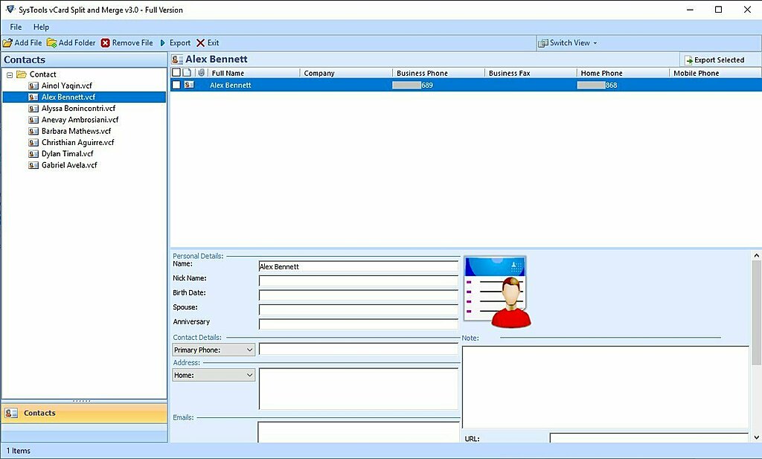762x459 pixels.
Task: Click the Spouse input field
Action: [x=359, y=310]
